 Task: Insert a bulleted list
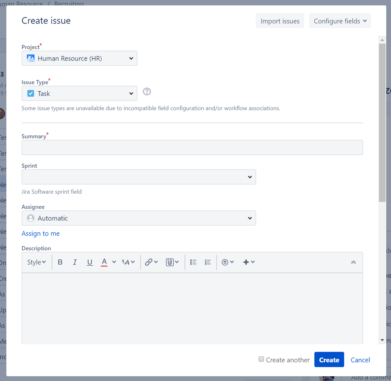click(x=193, y=262)
